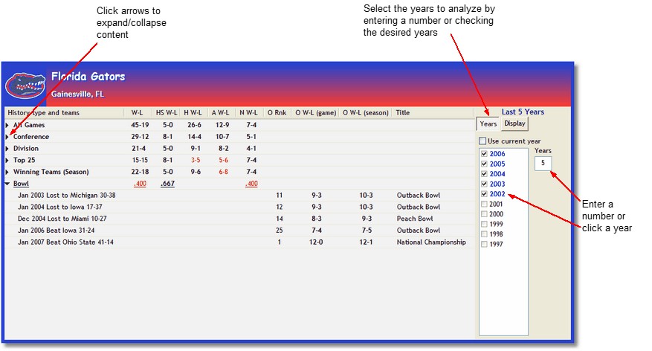This screenshot has width=652, height=351.
Task: Collapse the Bowl row
Action: (x=7, y=184)
